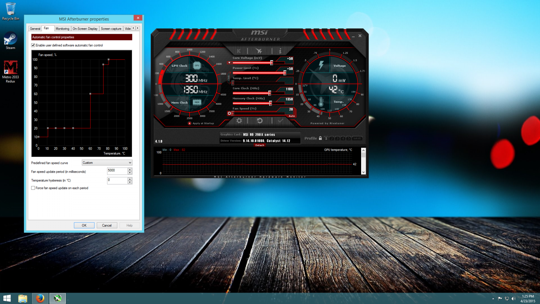
Task: Click the apply checkmark icon in Afterburner
Action: tap(280, 121)
